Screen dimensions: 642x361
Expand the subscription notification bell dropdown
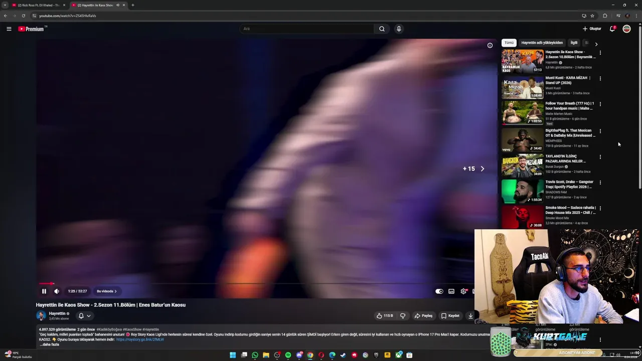[84, 316]
